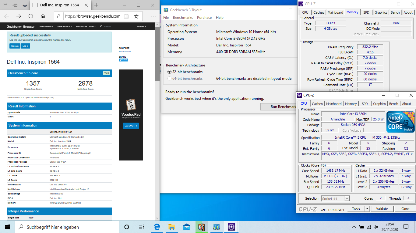Click battery icon in system tray
This screenshot has height=233, width=416.
[361, 227]
